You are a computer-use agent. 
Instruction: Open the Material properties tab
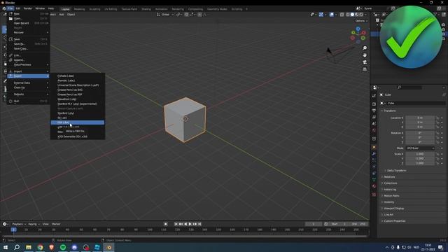pos(374,186)
